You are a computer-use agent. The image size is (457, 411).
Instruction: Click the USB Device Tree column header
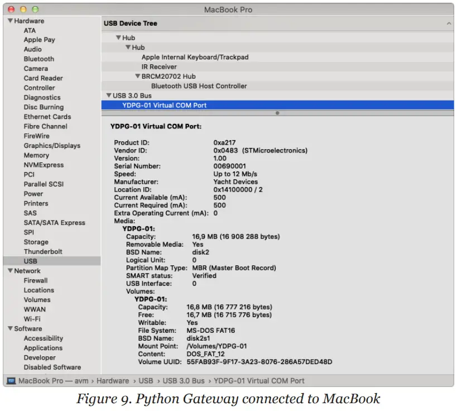277,23
